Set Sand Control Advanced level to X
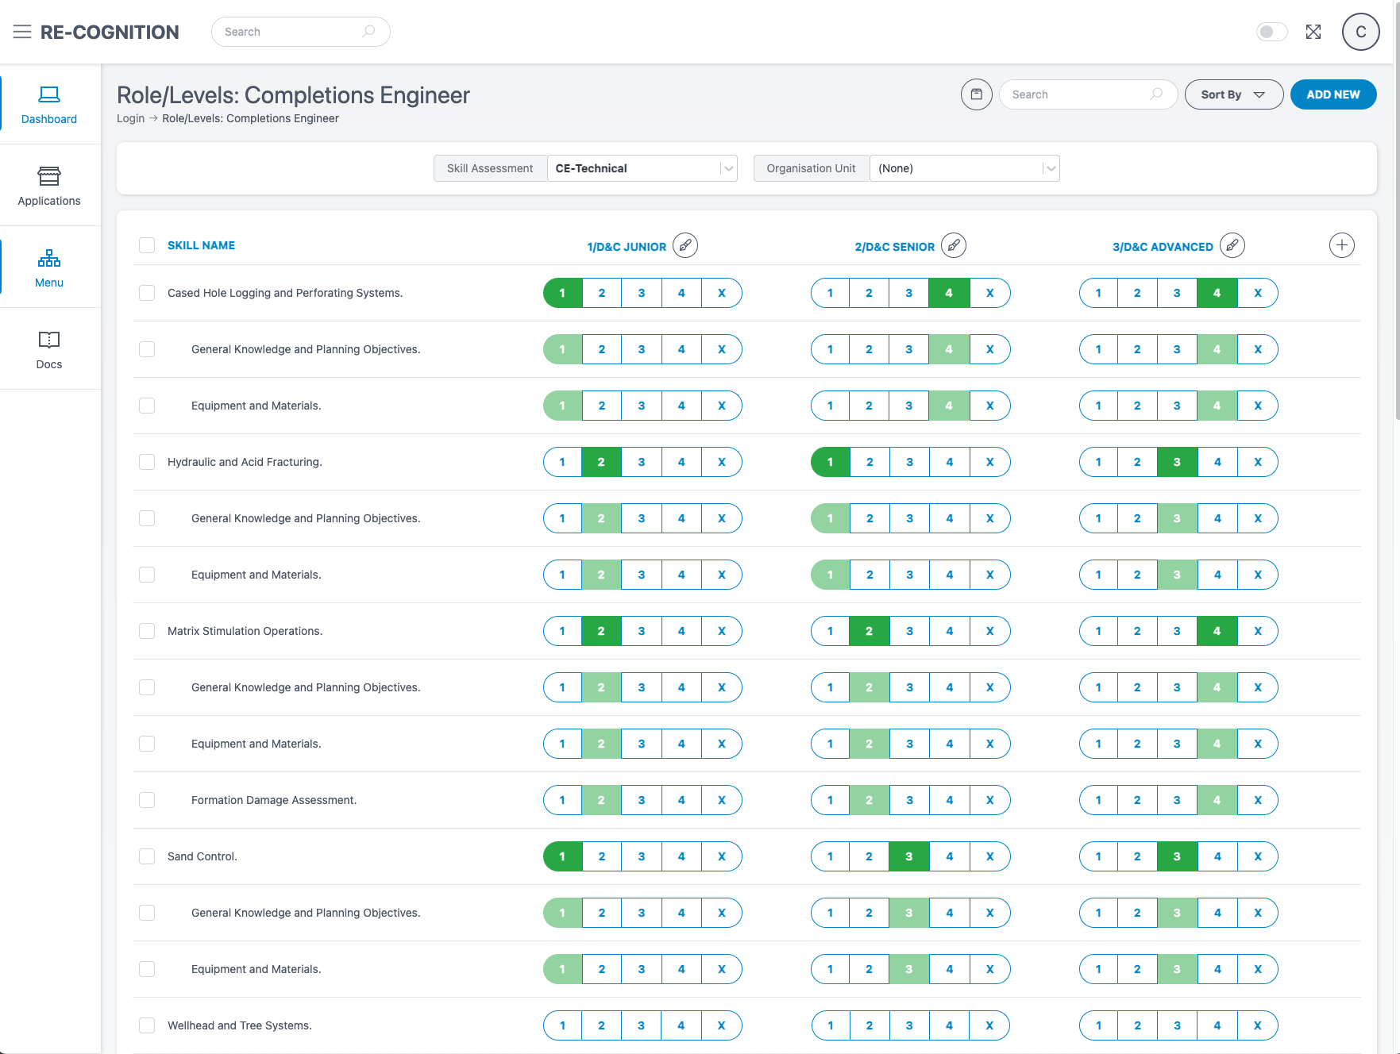Image resolution: width=1400 pixels, height=1054 pixels. pyautogui.click(x=1258, y=856)
